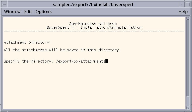Click 'BuyerXpert 4.1 Installation/Uninstallation' line

94,27
